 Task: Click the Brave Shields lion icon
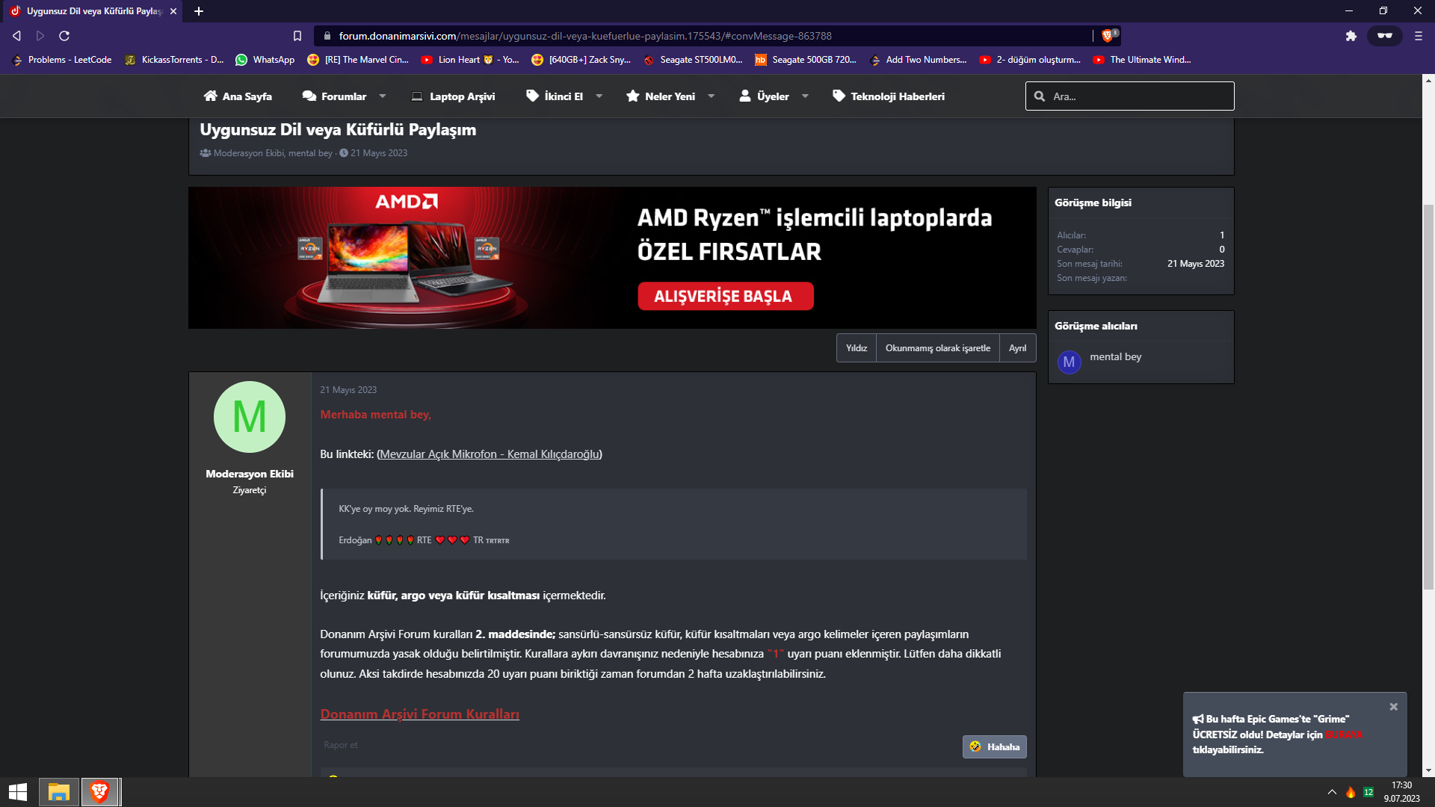click(1108, 35)
